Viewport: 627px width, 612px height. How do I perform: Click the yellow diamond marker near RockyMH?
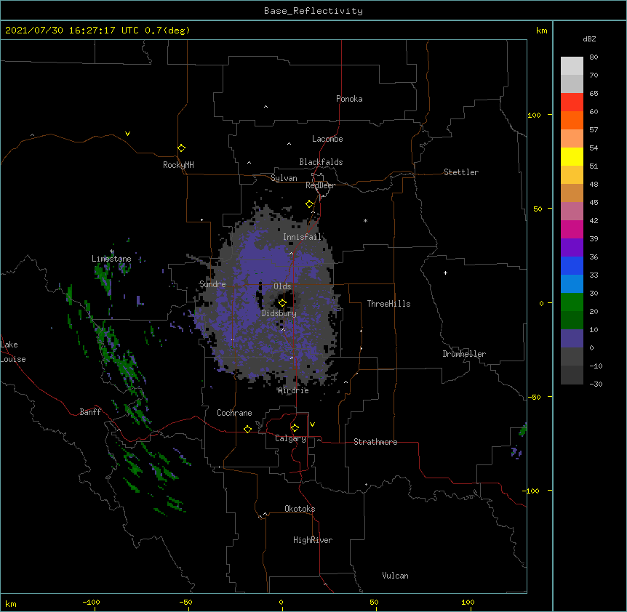[181, 148]
